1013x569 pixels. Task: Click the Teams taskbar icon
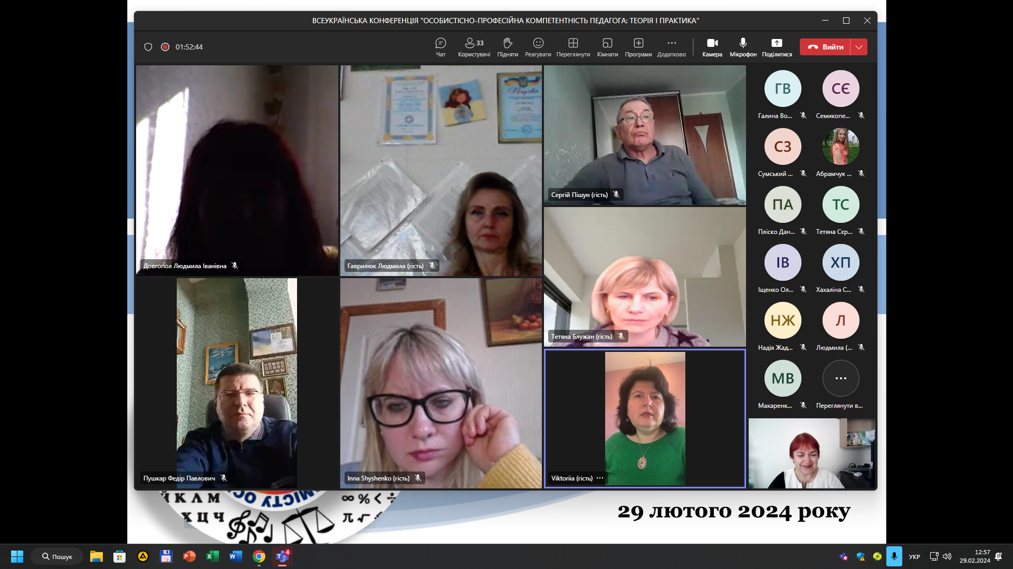pos(282,556)
